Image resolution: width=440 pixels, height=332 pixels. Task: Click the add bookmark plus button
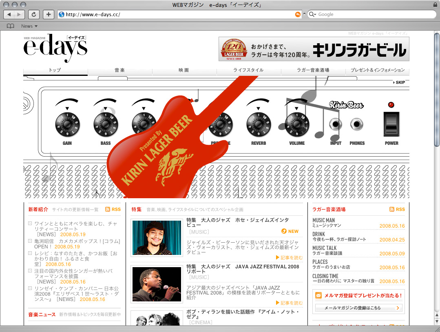pos(49,14)
